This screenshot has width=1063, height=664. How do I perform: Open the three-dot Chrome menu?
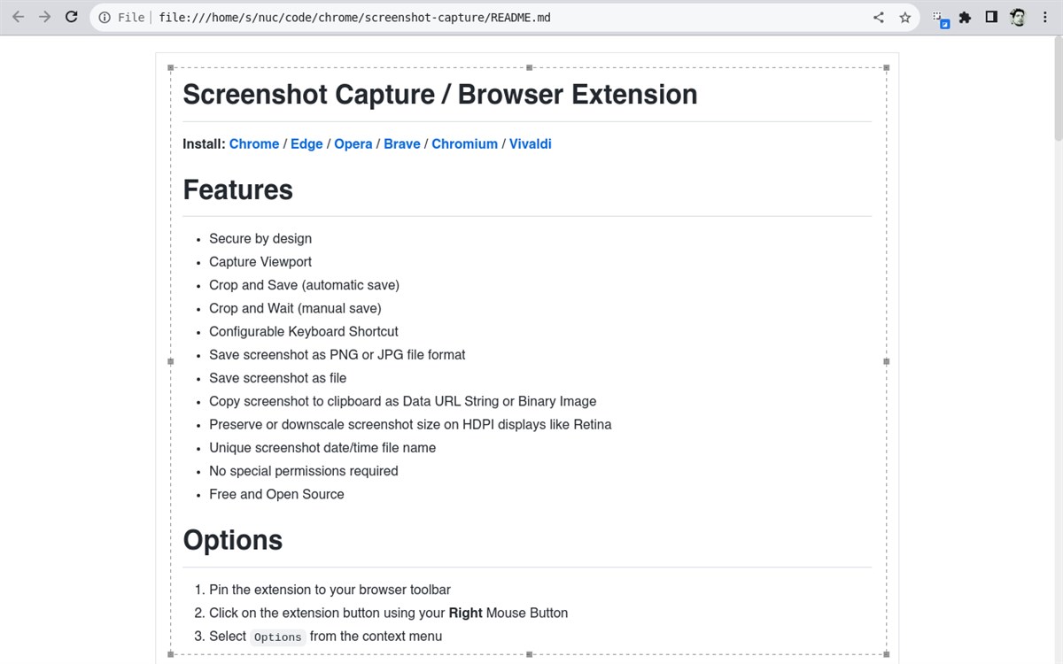(1046, 17)
